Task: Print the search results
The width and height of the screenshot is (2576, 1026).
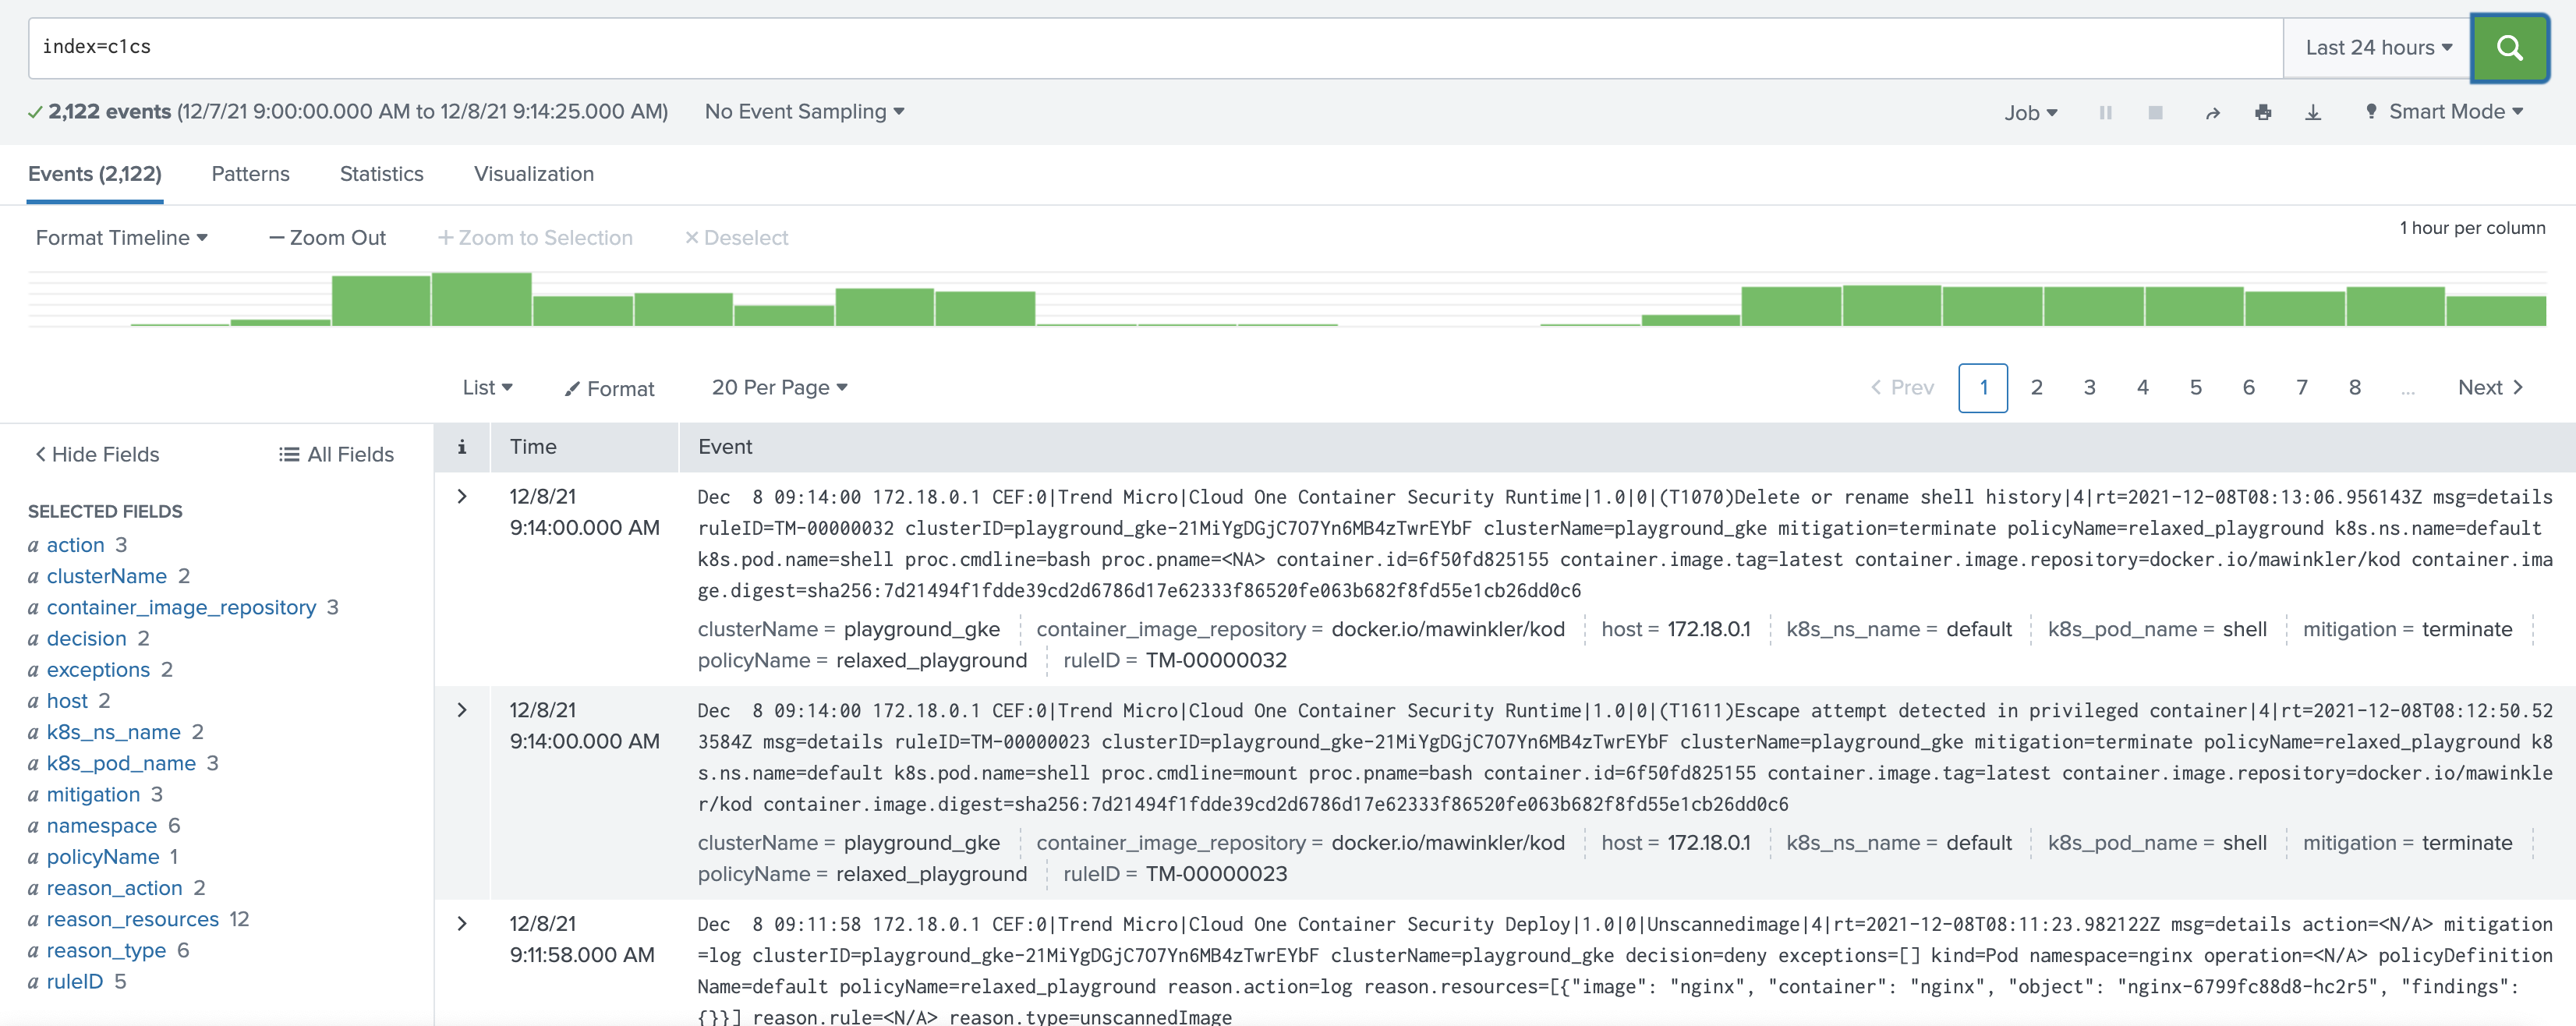Action: pos(2263,113)
